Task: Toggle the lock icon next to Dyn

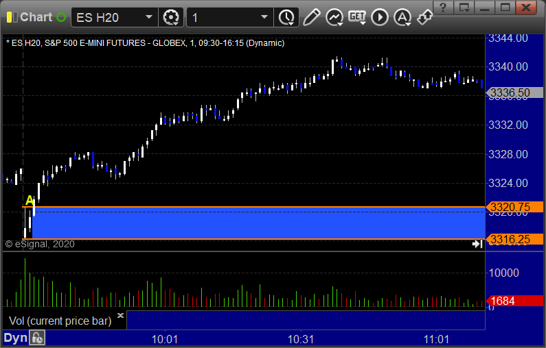Action: (x=37, y=338)
